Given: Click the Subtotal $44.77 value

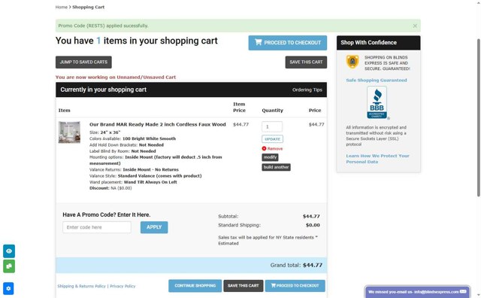Looking at the screenshot, I should 311,216.
